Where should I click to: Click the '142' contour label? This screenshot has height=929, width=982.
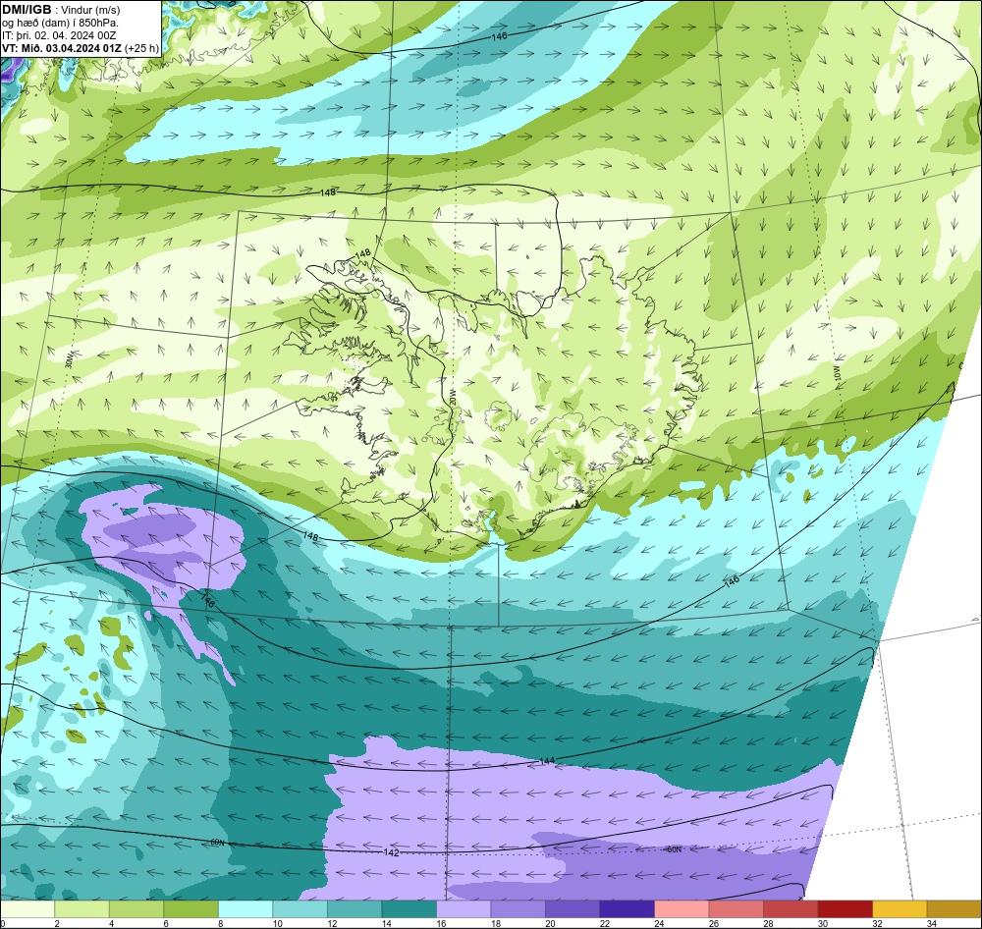pos(391,852)
